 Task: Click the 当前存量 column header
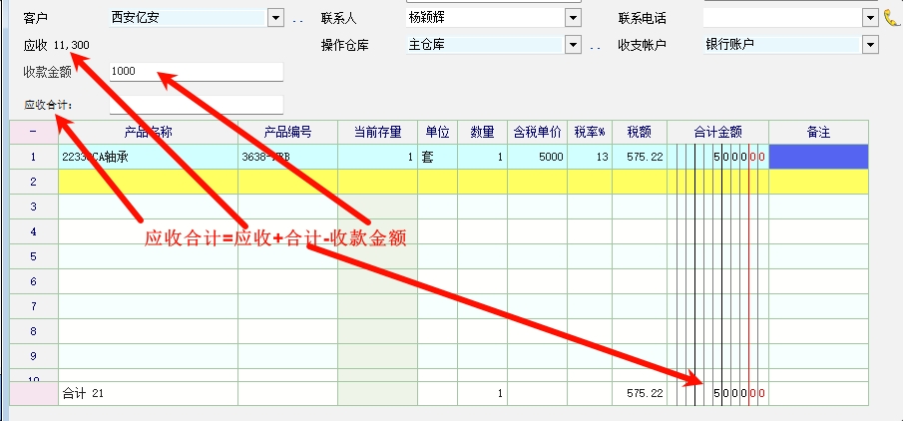tap(377, 133)
